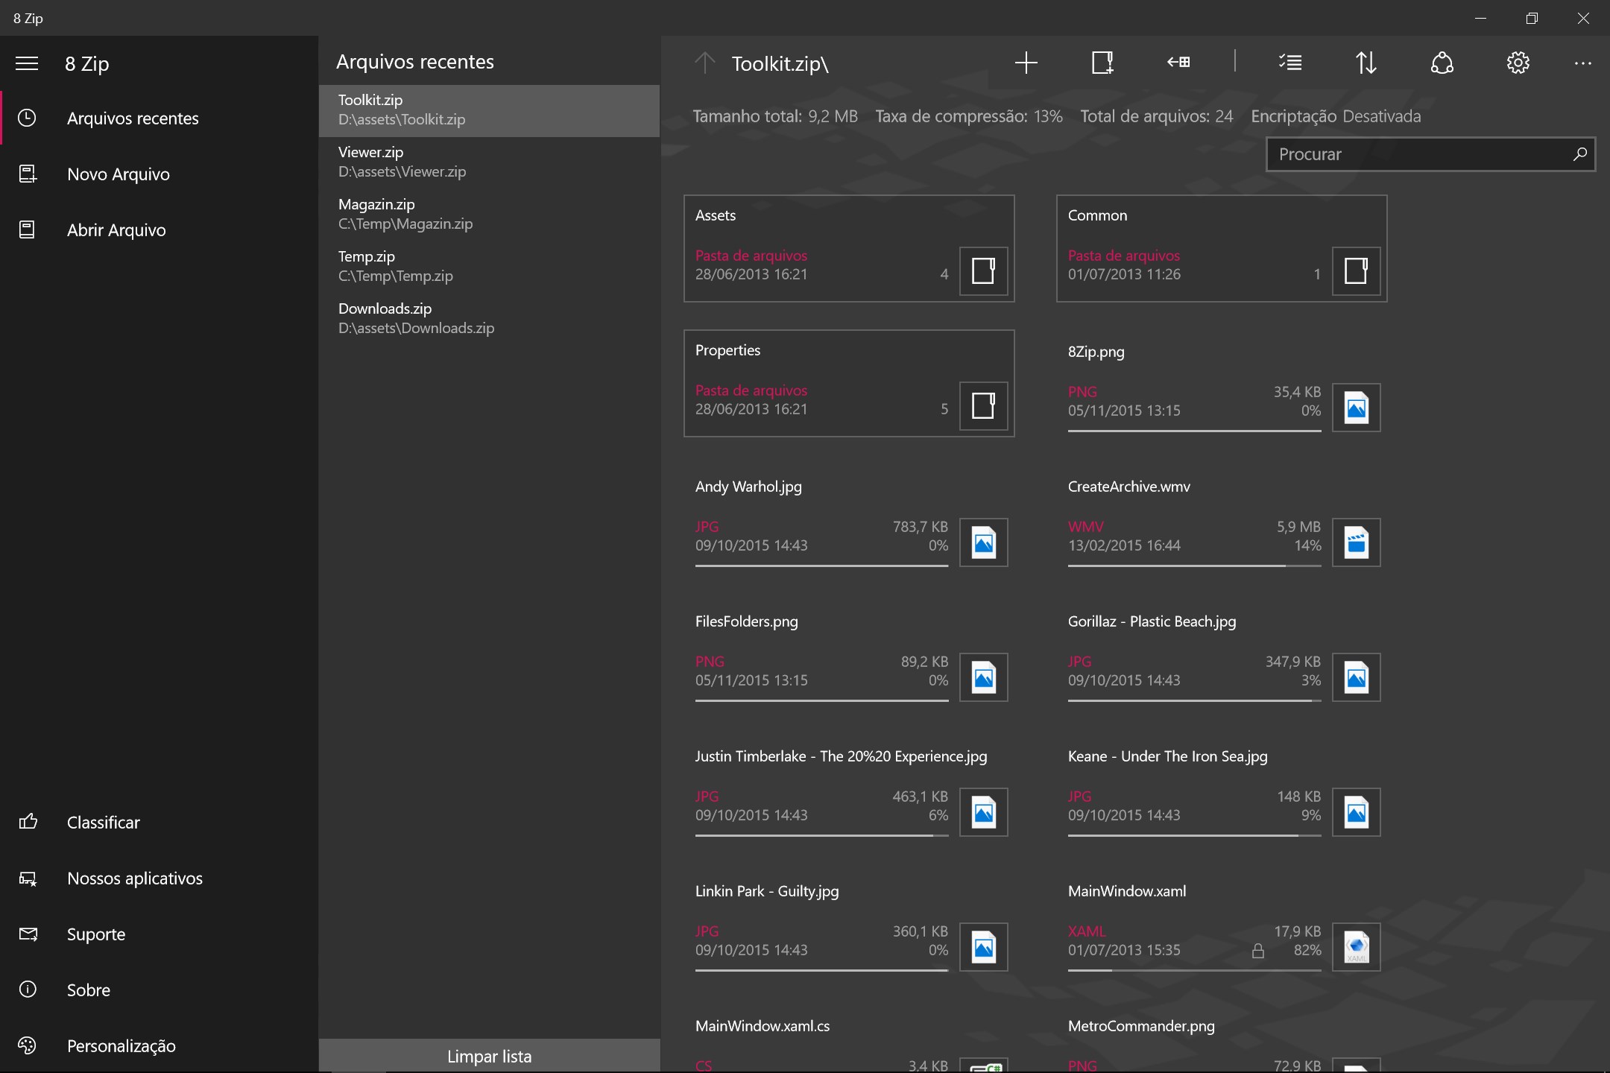
Task: Click the Justin Timberlake jpg image icon
Action: [984, 812]
